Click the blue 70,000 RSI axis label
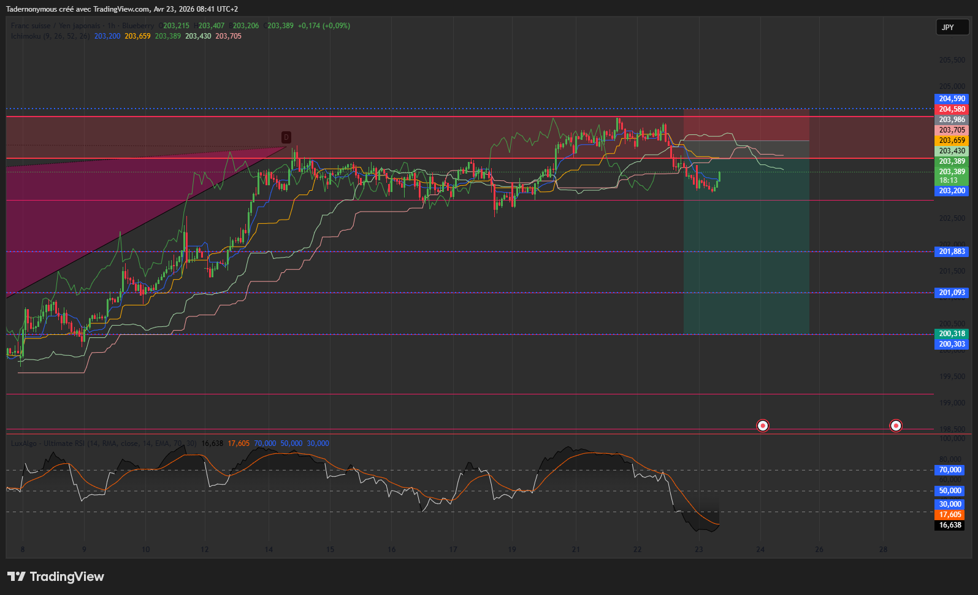The width and height of the screenshot is (978, 595). pos(950,470)
